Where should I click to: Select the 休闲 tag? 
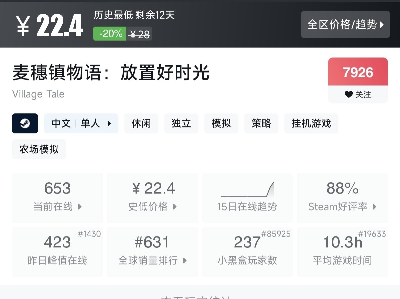(x=141, y=123)
